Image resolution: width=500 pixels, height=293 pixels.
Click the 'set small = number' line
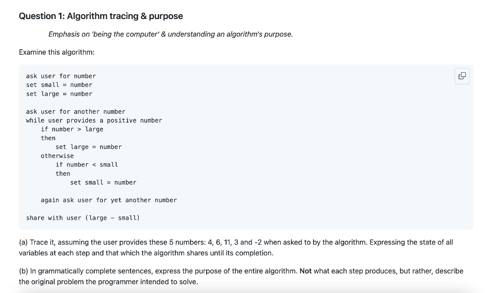click(x=59, y=85)
